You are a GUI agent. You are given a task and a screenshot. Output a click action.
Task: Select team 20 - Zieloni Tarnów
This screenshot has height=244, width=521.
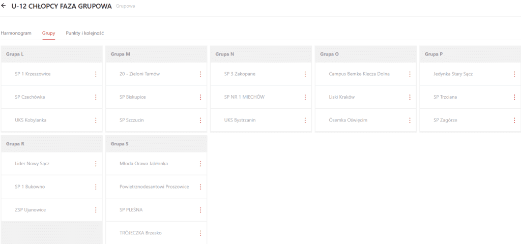(x=139, y=74)
